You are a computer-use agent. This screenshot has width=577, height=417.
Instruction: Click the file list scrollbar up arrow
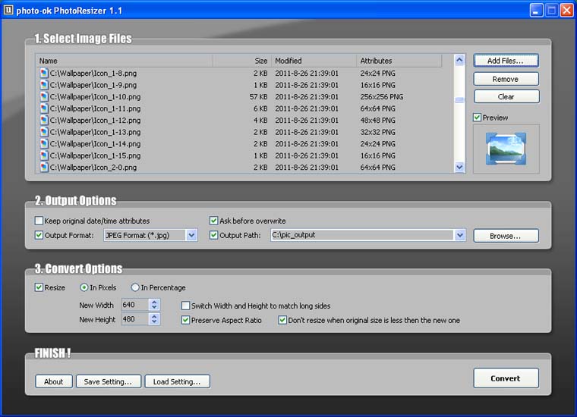tap(459, 60)
